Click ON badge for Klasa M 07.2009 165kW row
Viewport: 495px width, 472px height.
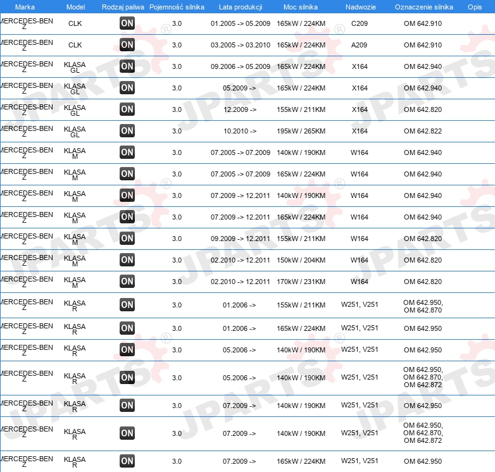[127, 217]
